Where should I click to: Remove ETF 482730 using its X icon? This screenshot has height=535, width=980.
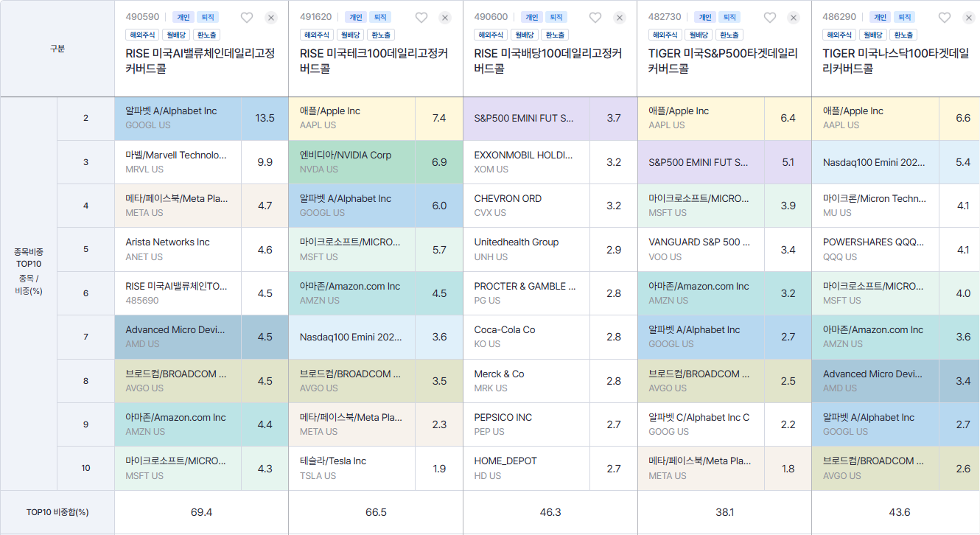click(x=794, y=18)
